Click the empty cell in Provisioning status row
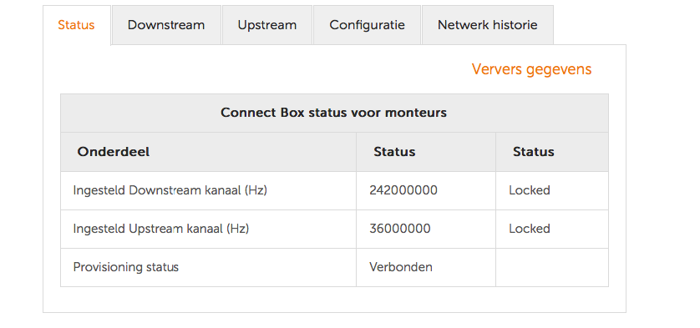Screen dimensions: 700x328 tap(552, 267)
